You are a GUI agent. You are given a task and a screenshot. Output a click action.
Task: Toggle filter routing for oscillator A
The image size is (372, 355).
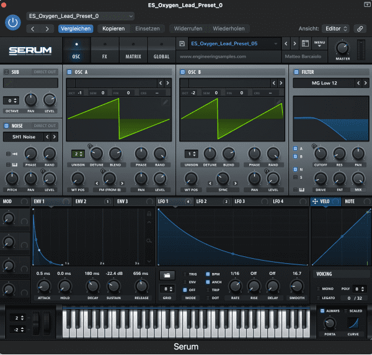[295, 149]
